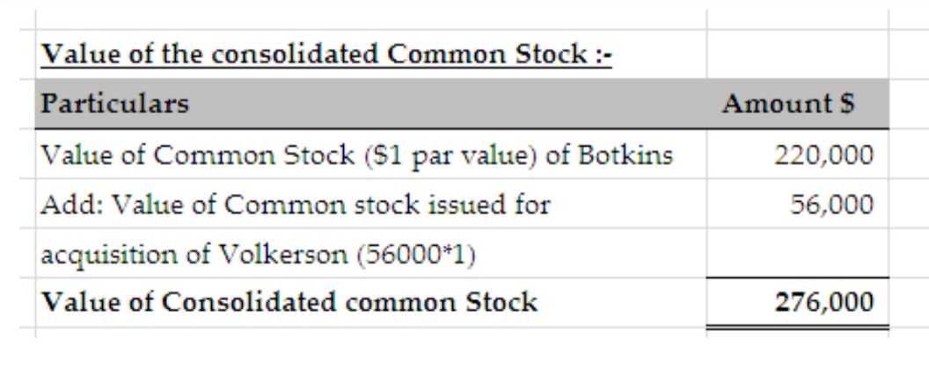The height and width of the screenshot is (374, 929).
Task: Click the blank cell right of 56,000
Action: pyautogui.click(x=909, y=205)
